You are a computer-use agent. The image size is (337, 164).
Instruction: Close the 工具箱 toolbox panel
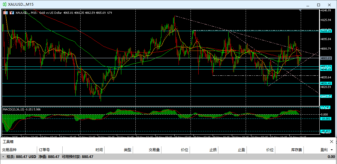331,142
